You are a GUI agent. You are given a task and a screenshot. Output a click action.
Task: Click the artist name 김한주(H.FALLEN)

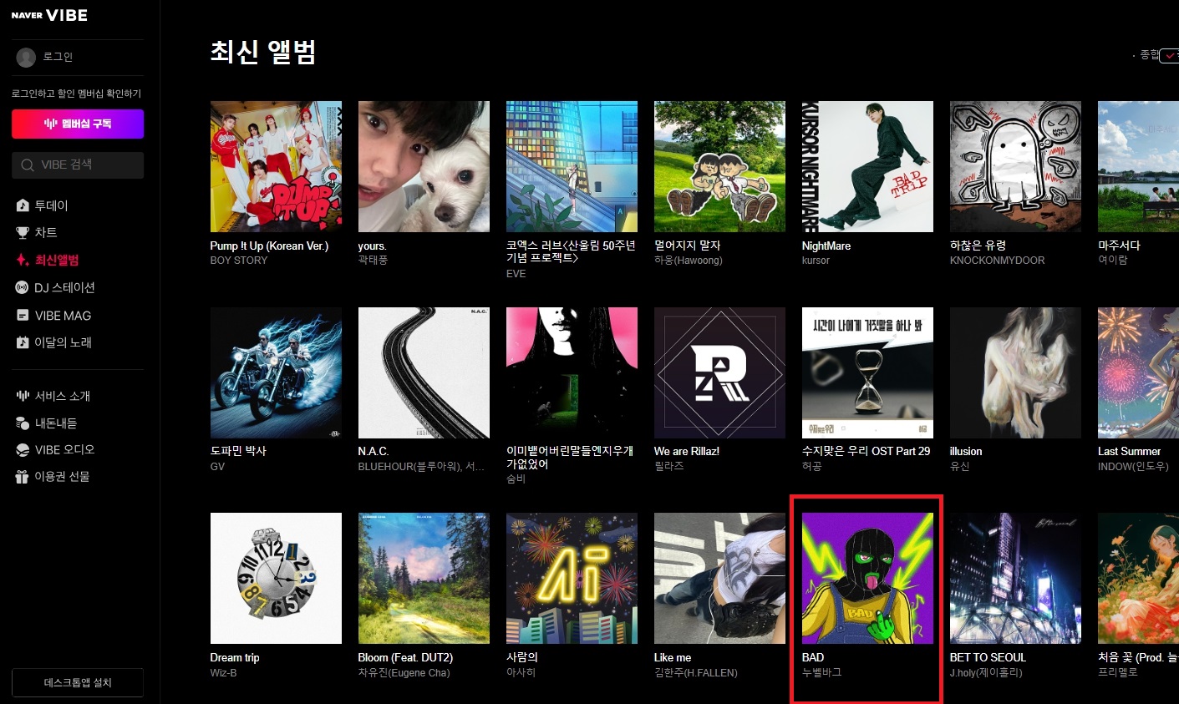tap(696, 673)
